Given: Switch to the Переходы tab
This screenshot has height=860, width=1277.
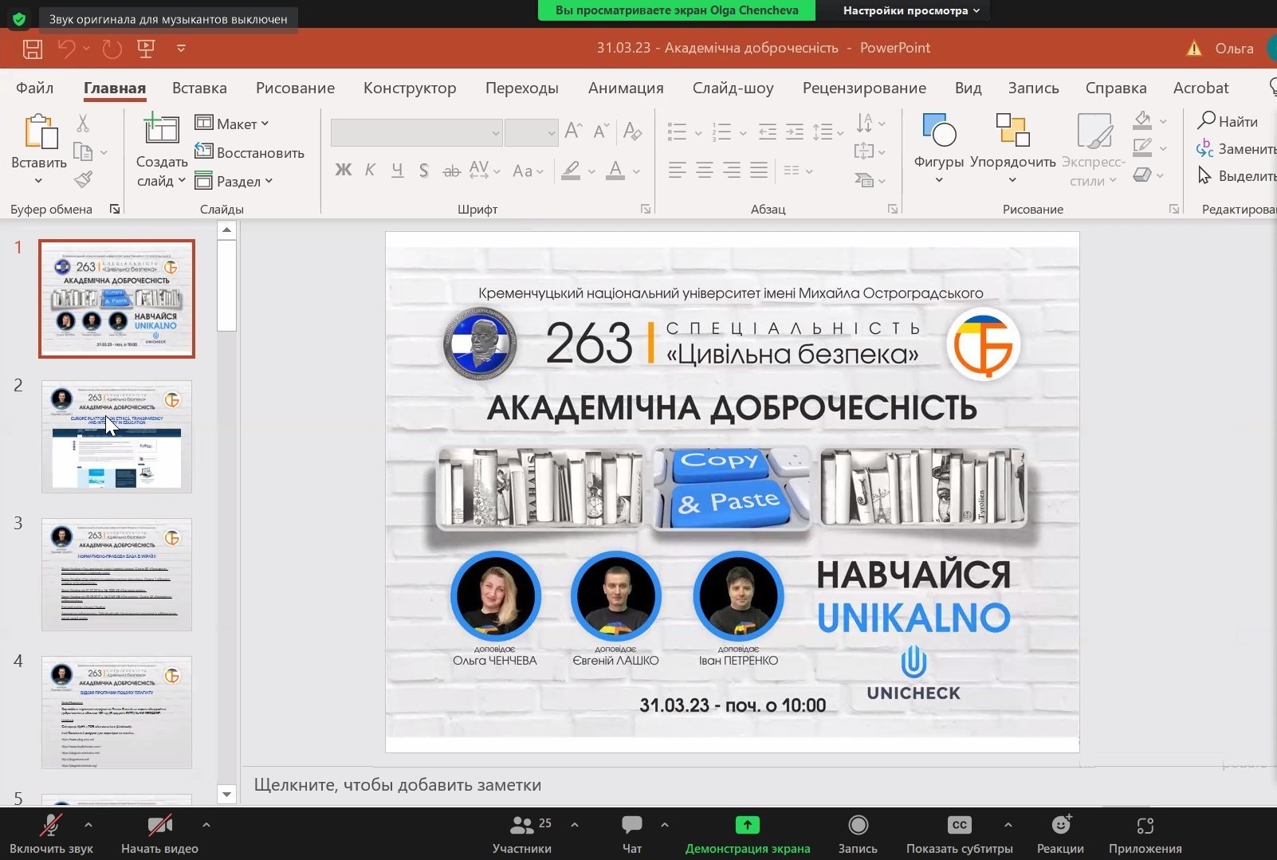Looking at the screenshot, I should click(x=522, y=88).
